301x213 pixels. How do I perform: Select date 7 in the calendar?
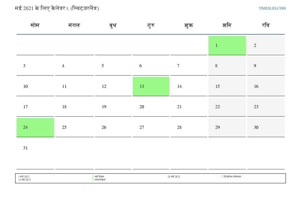[x=189, y=66]
